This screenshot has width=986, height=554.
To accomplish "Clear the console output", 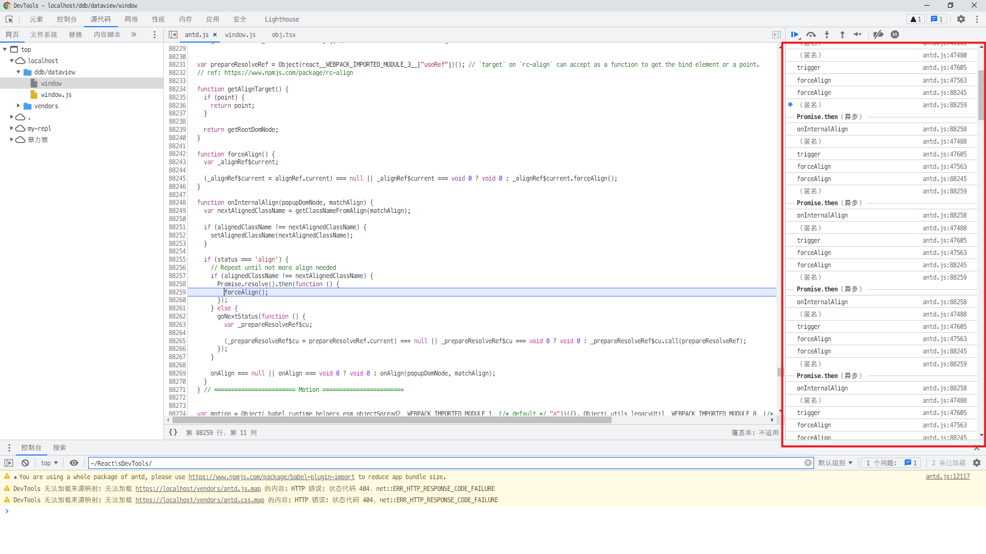I will pyautogui.click(x=25, y=463).
